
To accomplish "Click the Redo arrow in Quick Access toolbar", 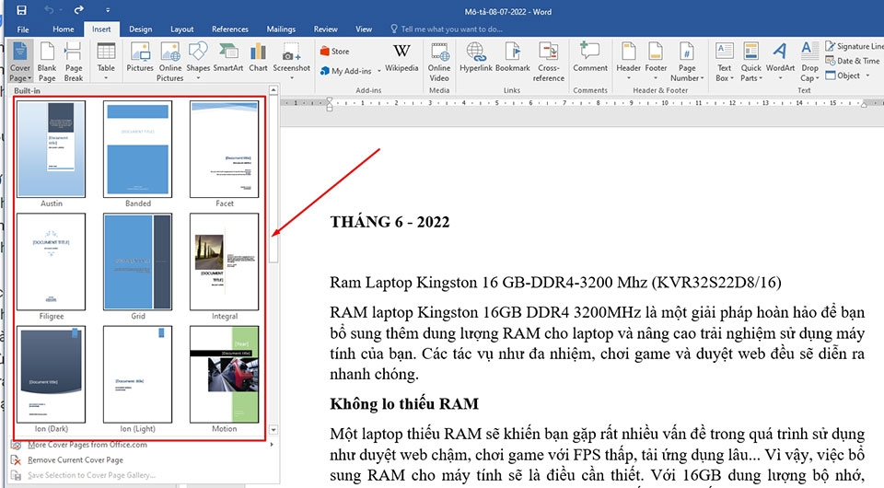I will point(79,9).
